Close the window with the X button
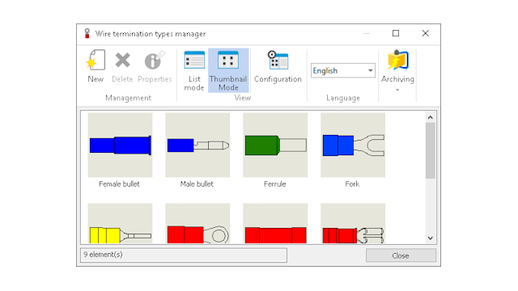The image size is (518, 291). [x=426, y=33]
